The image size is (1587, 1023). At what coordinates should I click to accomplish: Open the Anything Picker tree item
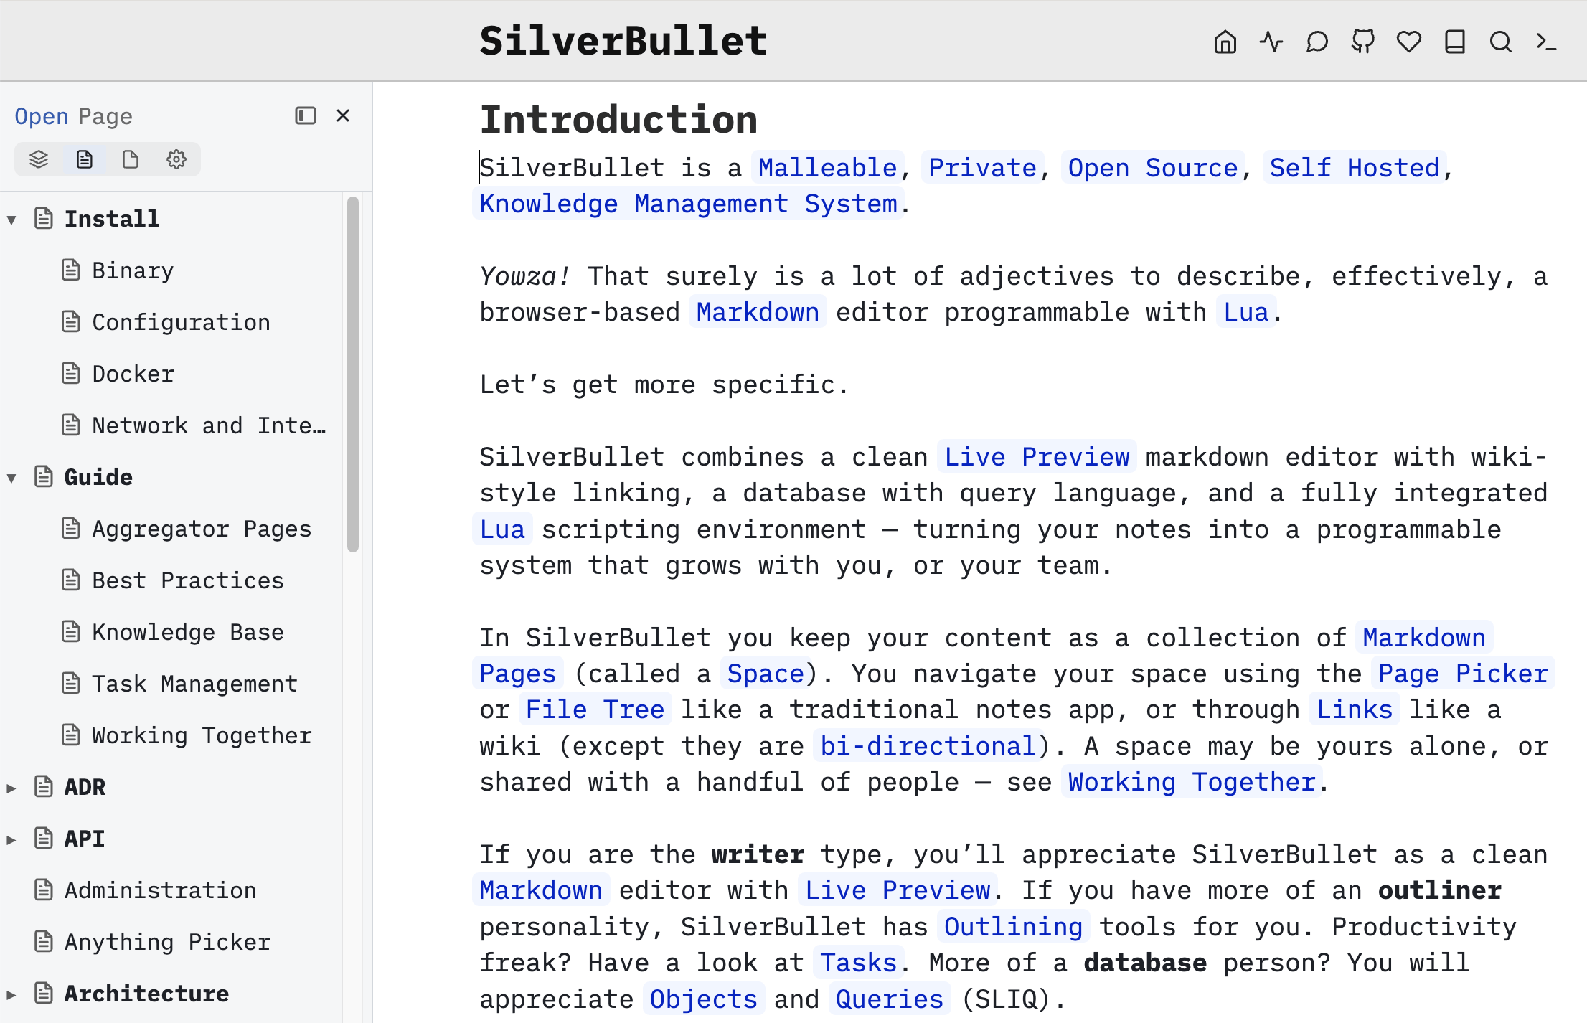167,942
